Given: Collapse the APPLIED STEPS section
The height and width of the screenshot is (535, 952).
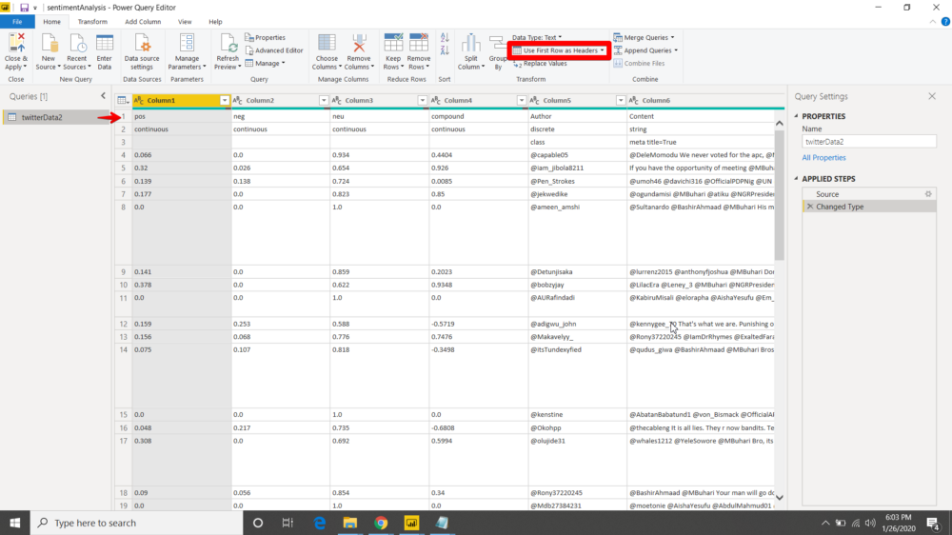Looking at the screenshot, I should pyautogui.click(x=797, y=179).
